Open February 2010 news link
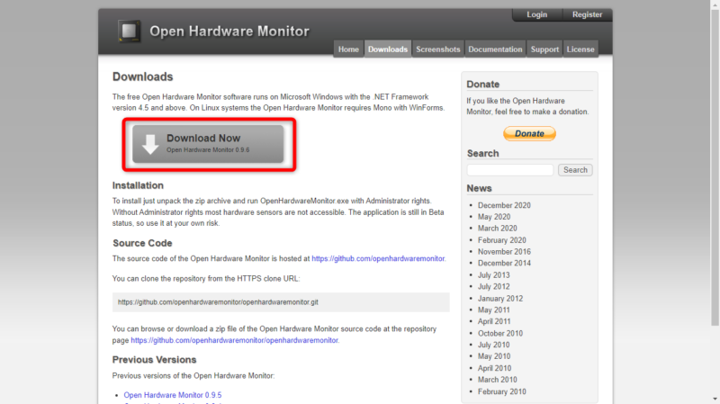 pos(502,391)
